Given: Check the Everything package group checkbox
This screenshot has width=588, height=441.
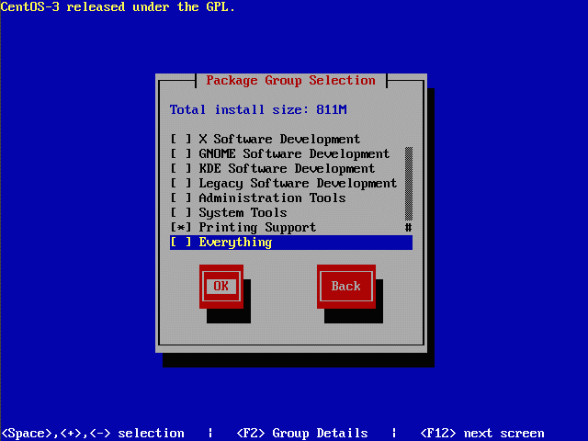Looking at the screenshot, I should 181,242.
